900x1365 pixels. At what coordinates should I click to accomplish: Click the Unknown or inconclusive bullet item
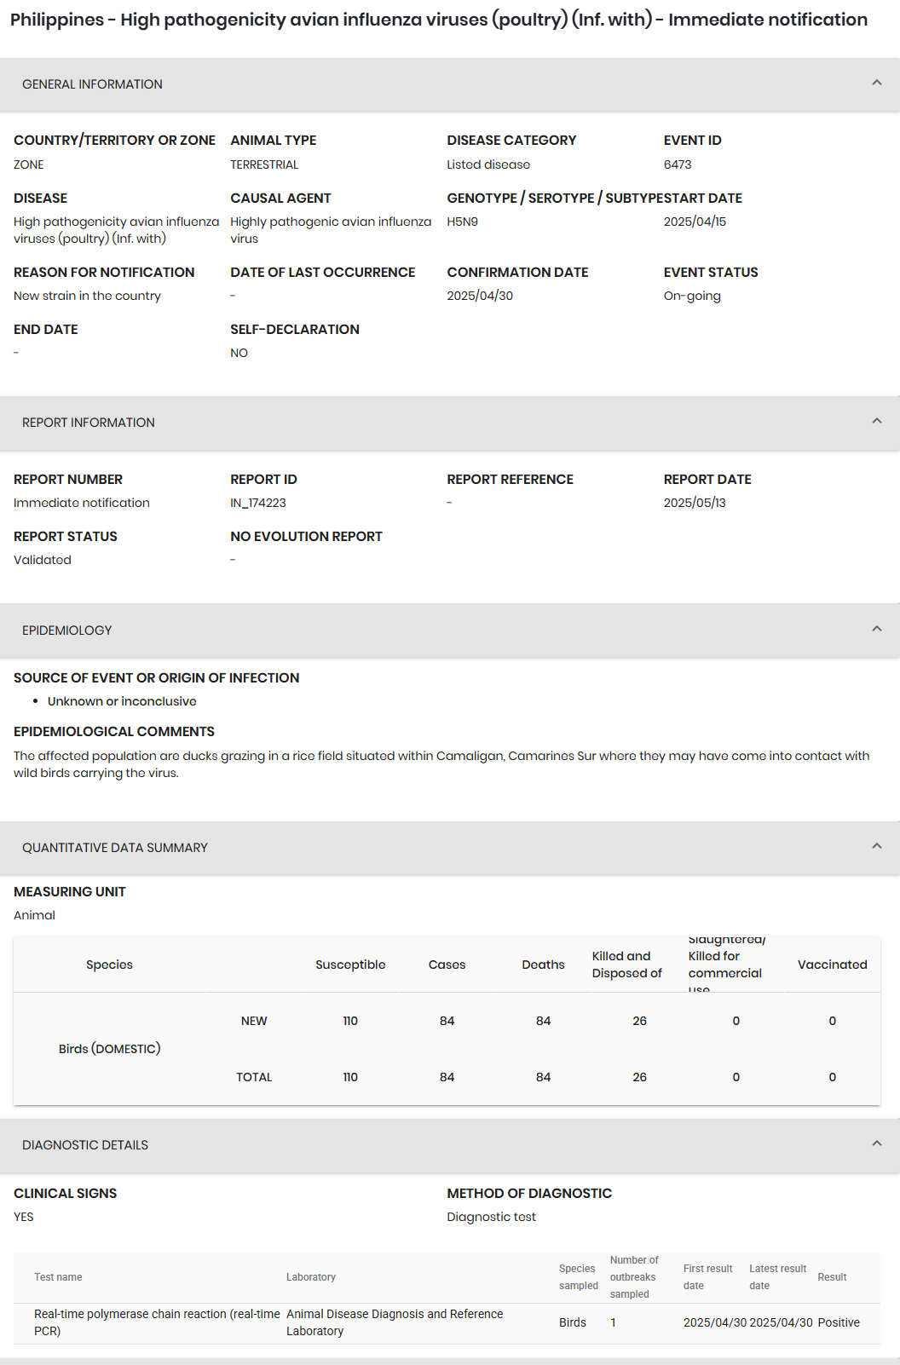pyautogui.click(x=122, y=701)
